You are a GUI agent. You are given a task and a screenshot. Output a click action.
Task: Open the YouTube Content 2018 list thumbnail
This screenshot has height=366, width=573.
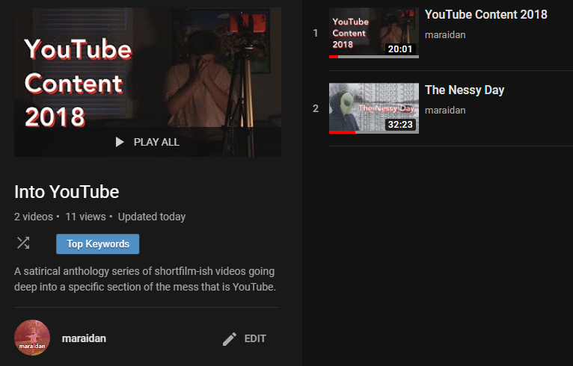(374, 33)
